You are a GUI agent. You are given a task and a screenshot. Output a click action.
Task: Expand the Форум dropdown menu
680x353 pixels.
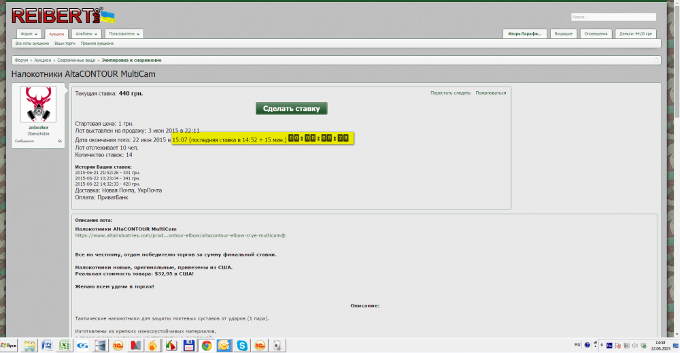coord(29,33)
